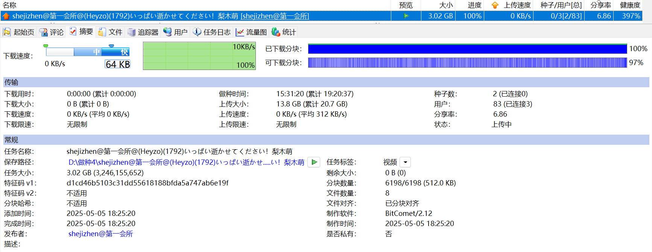Click the 3.02 GB size cell

438,16
